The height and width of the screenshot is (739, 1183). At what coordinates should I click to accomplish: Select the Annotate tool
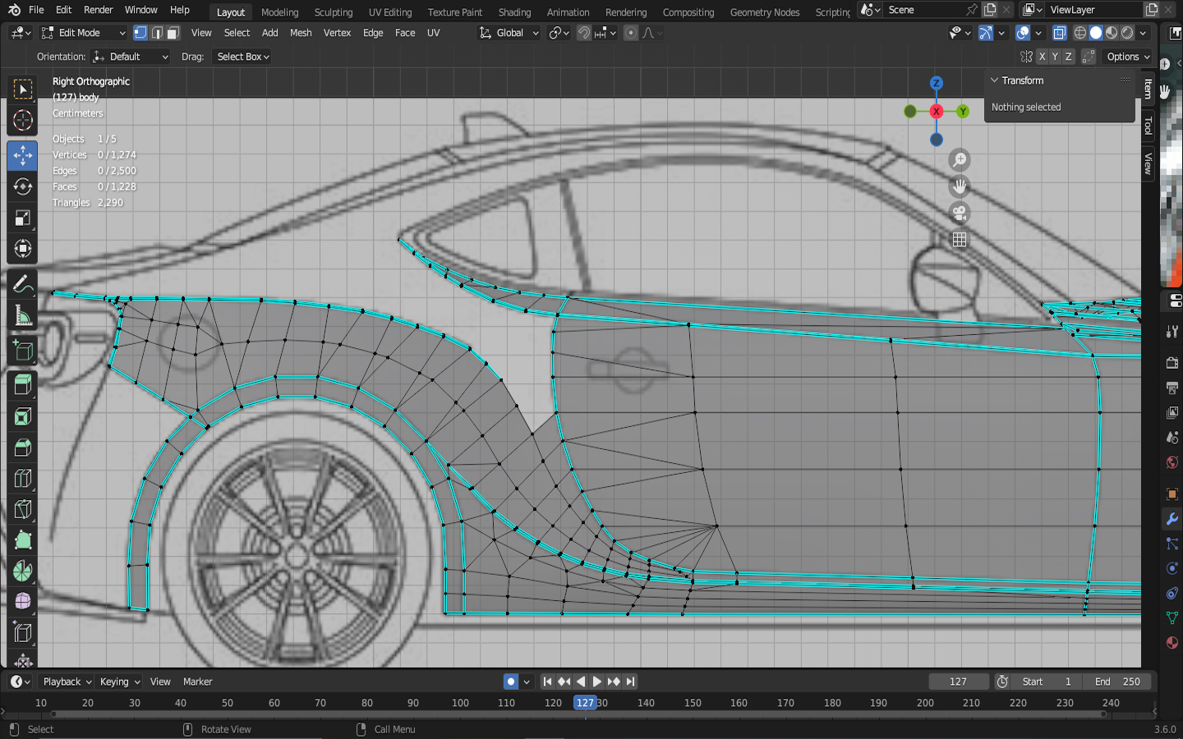click(22, 285)
